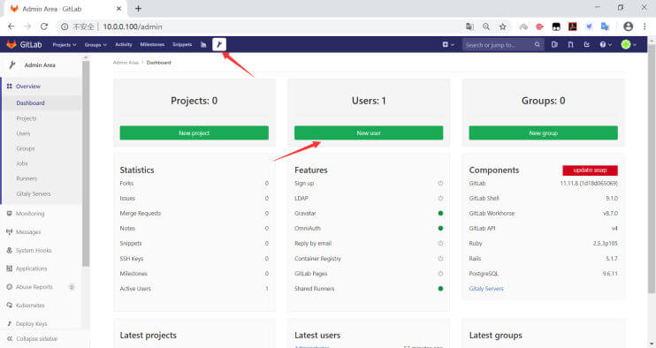The image size is (656, 348).
Task: Open the new item plus dropdown
Action: (x=448, y=45)
